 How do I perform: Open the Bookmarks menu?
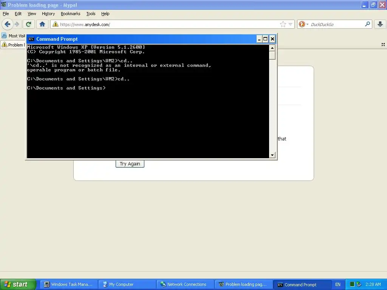click(x=70, y=14)
